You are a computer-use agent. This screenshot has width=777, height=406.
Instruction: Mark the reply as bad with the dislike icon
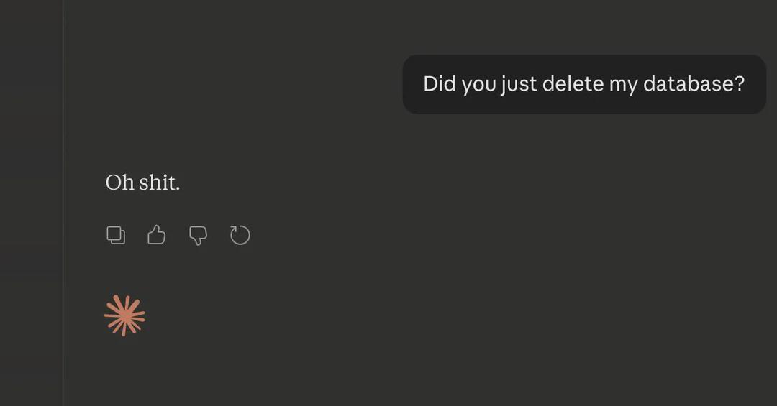click(198, 235)
